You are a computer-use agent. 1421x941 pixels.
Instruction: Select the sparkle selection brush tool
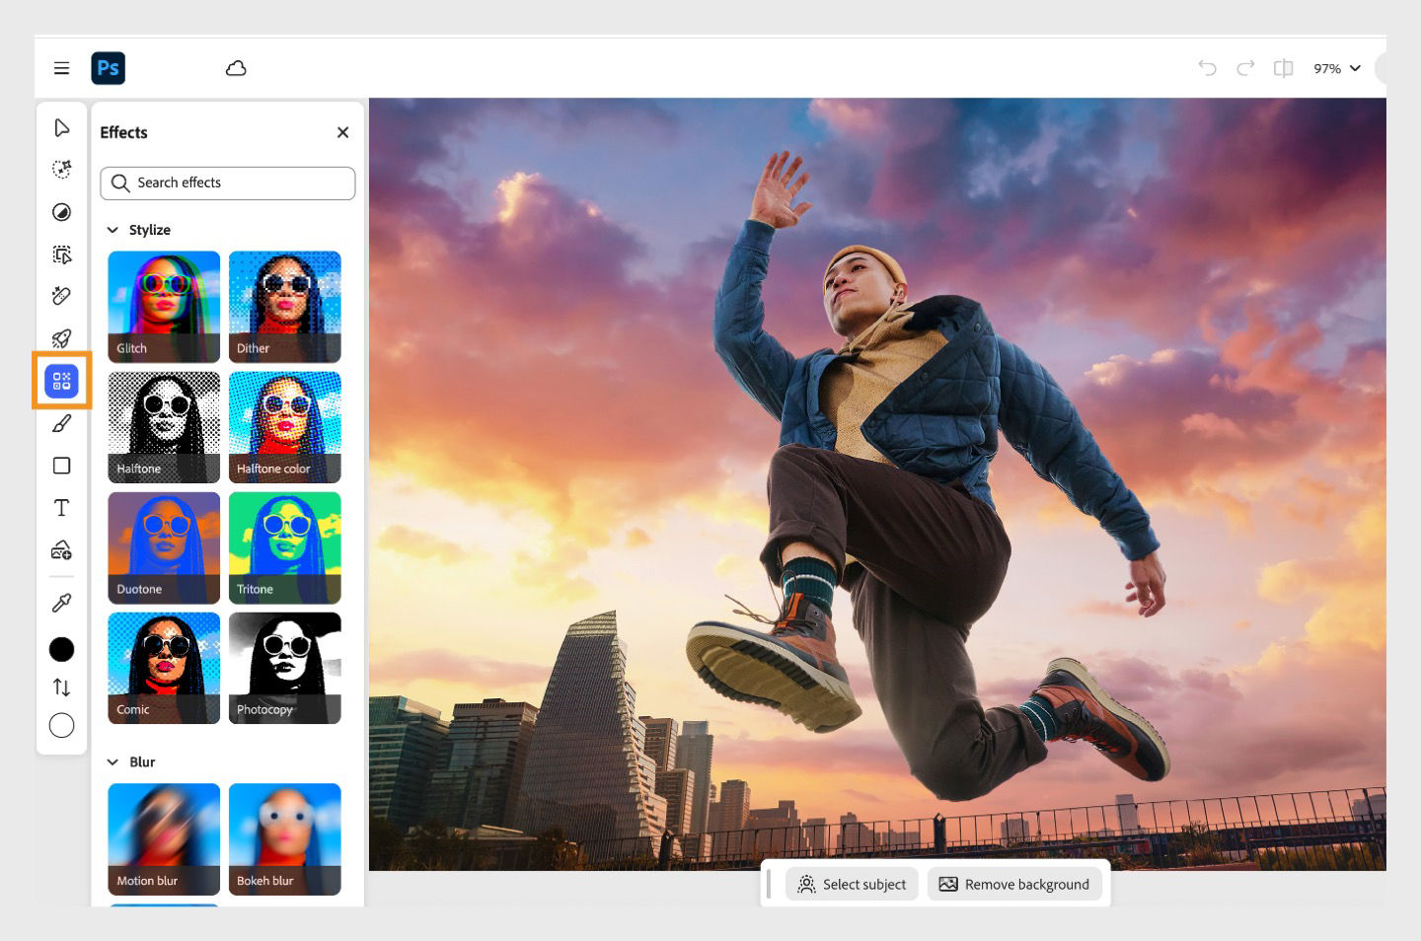click(x=61, y=170)
